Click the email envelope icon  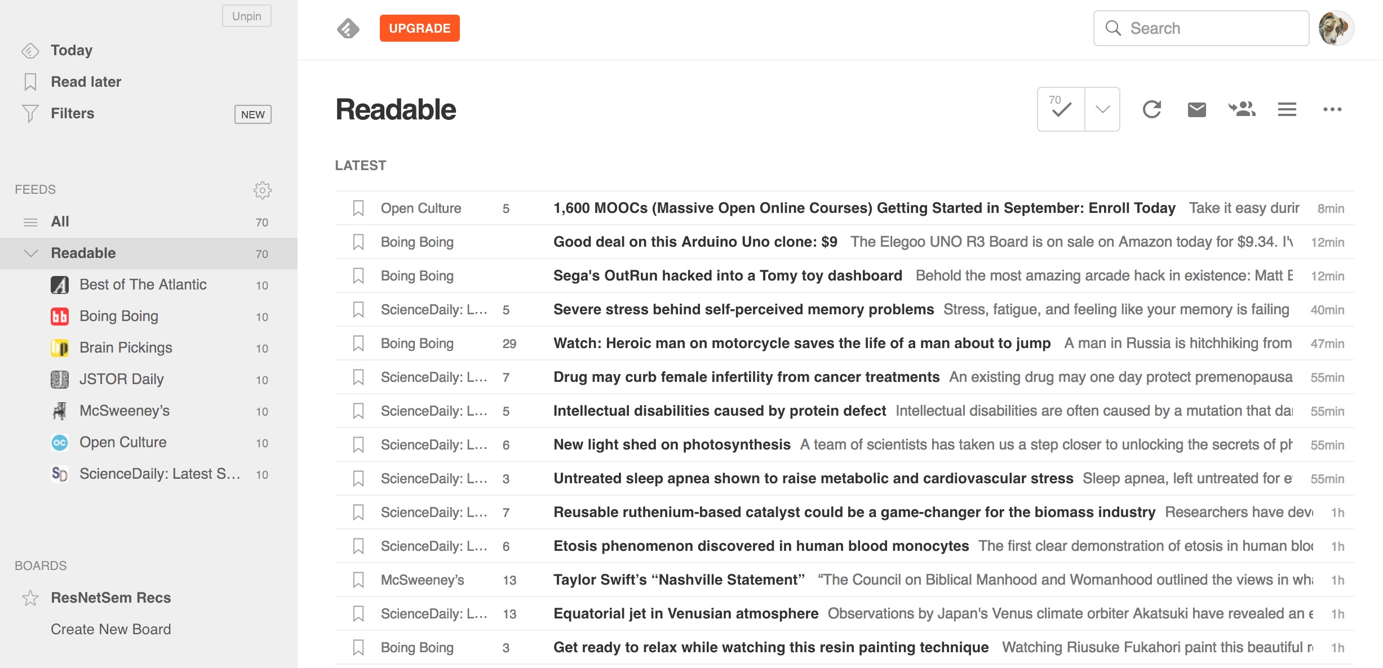coord(1196,109)
